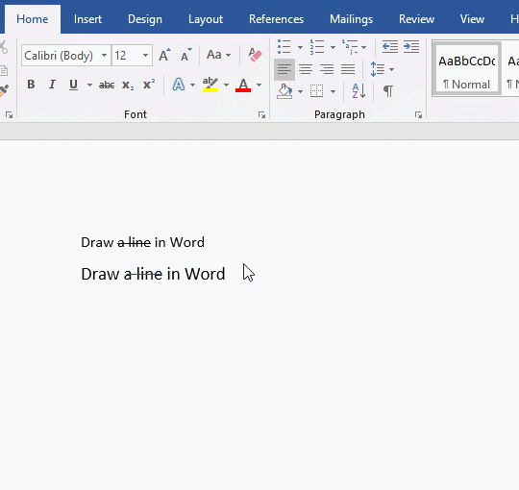Toggle Center paragraph alignment
This screenshot has height=490, width=519.
pos(306,69)
